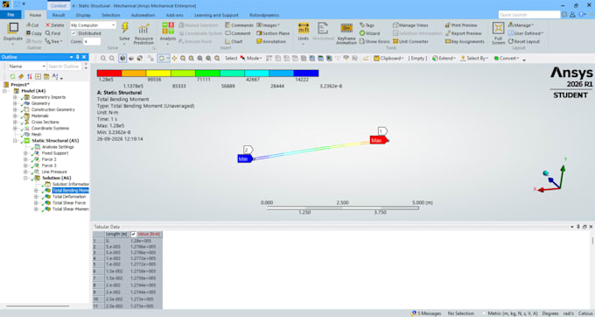
Task: Switch to the Selection ribbon tab
Action: click(111, 15)
